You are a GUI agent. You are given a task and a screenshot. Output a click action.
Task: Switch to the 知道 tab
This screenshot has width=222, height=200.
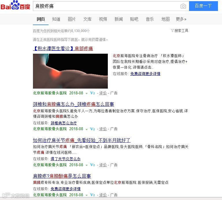click(x=56, y=19)
